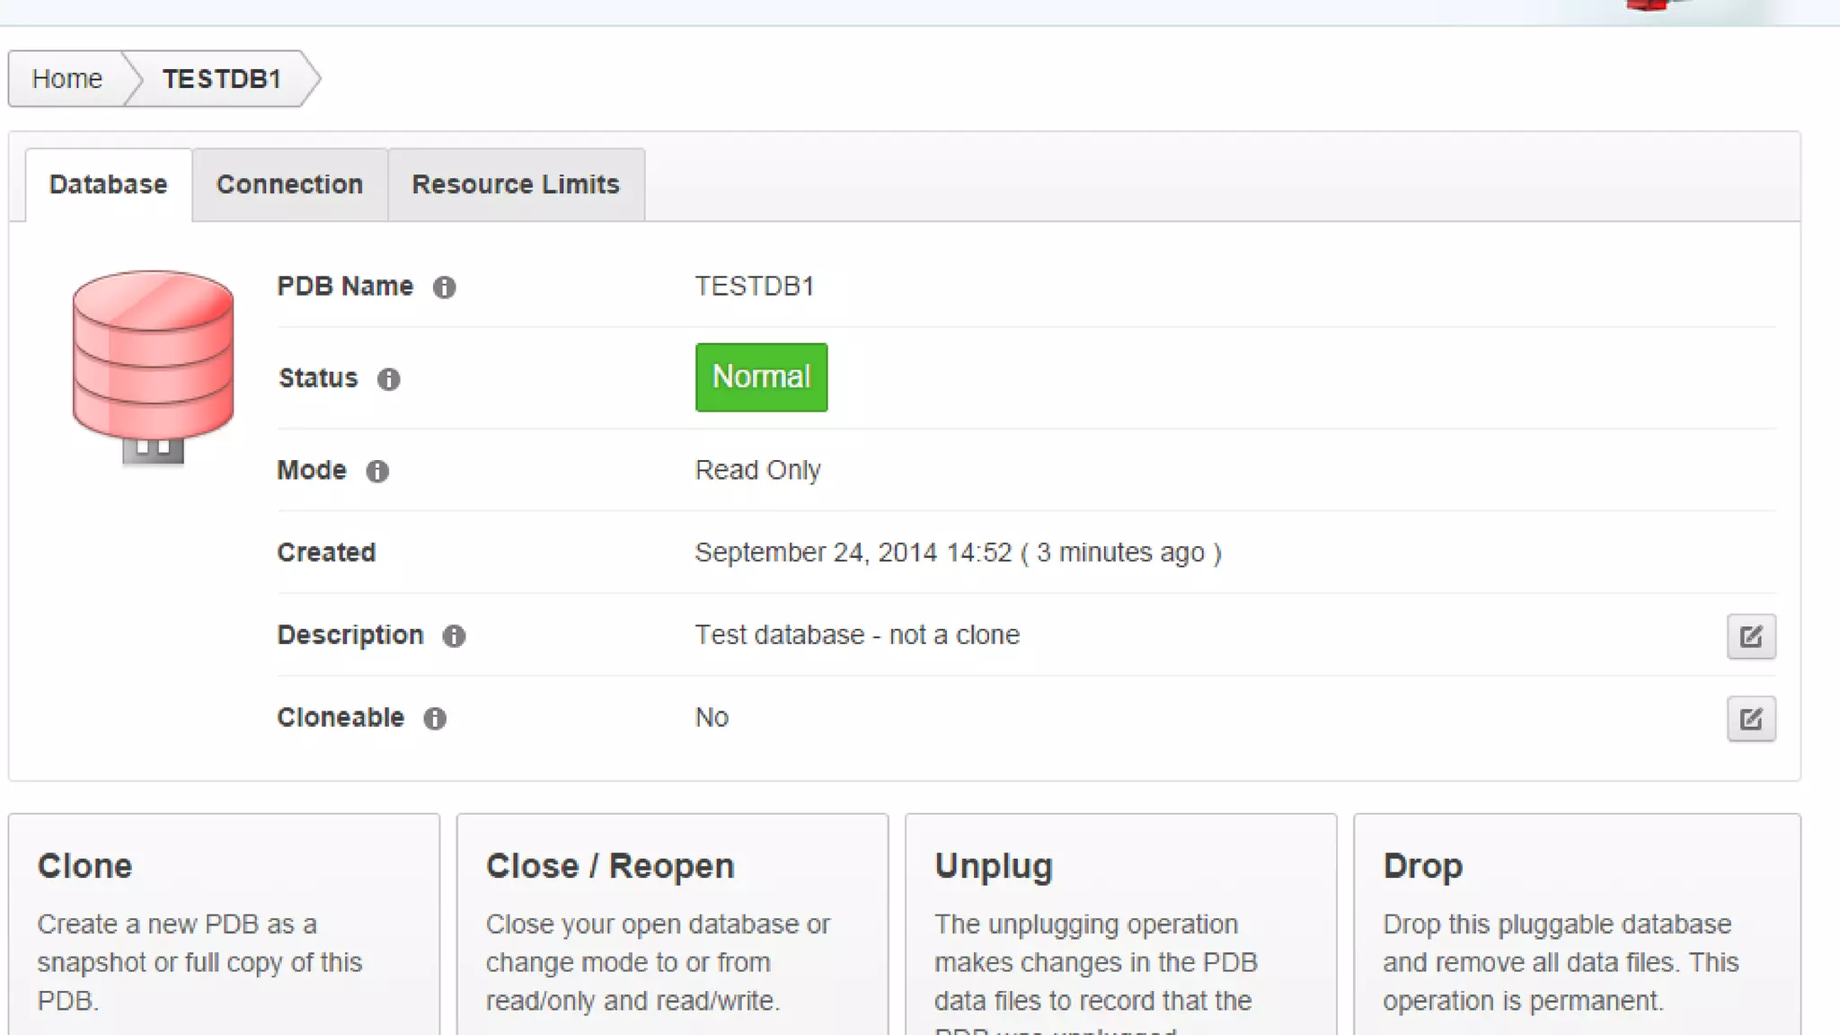Viewport: 1840px width, 1035px height.
Task: Open the Resource Limits tab
Action: coord(516,185)
